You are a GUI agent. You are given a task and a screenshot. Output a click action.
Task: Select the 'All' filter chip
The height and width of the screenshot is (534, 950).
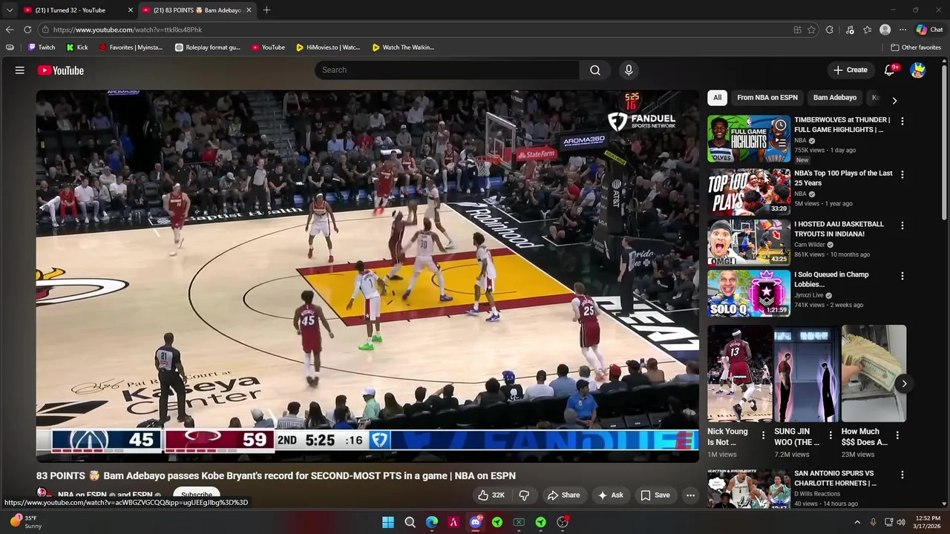[x=717, y=97]
